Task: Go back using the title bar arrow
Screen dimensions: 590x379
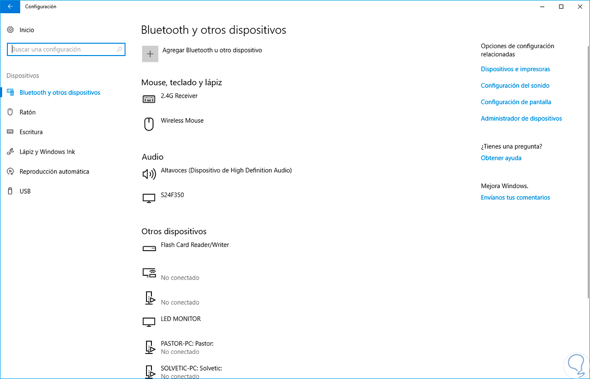Action: [10, 7]
